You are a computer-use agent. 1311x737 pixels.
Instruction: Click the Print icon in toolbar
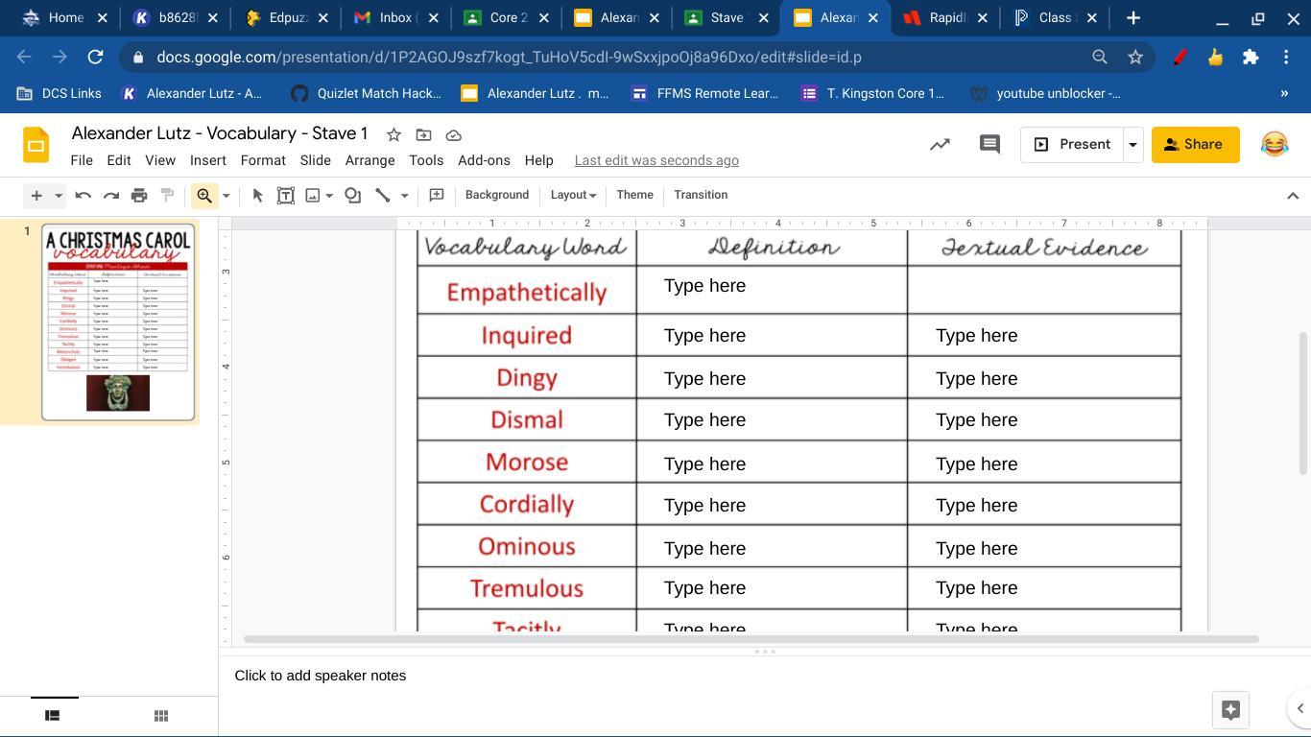(x=139, y=196)
